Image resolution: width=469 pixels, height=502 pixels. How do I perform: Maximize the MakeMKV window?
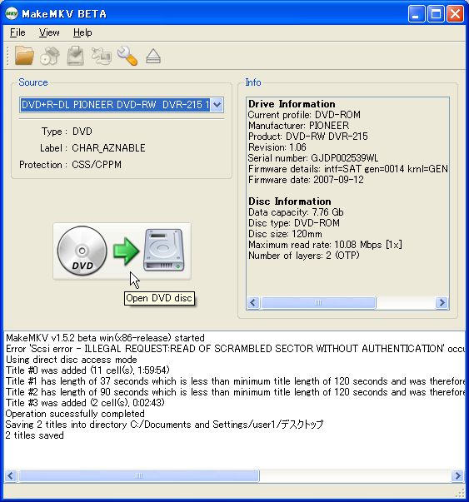click(436, 14)
